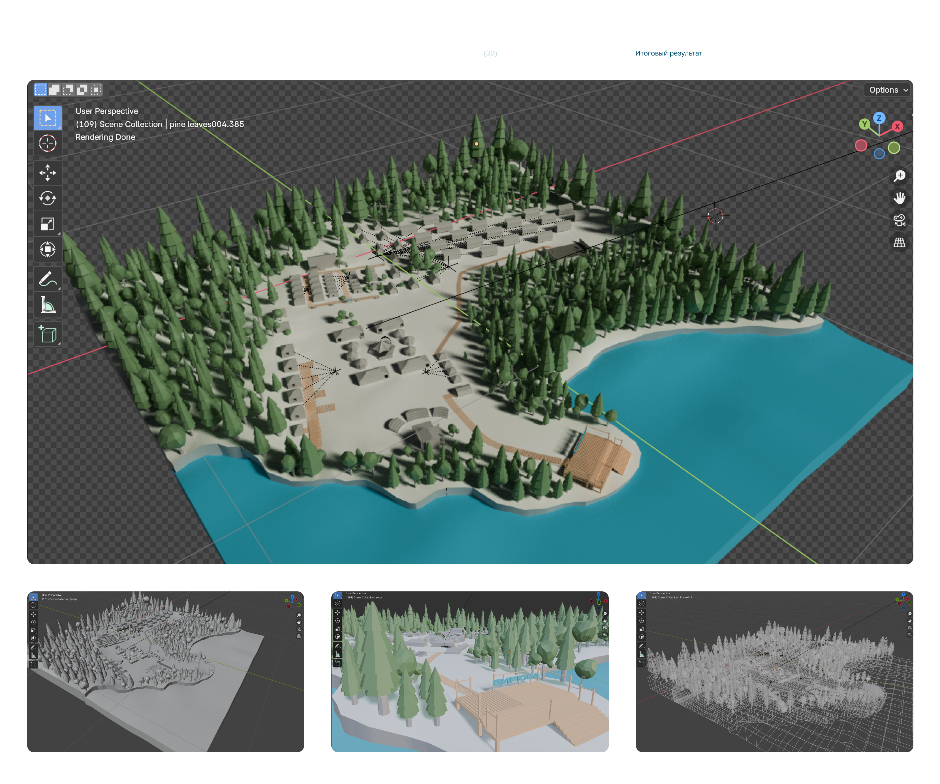
Task: Click the zoom magnifier viewport icon
Action: [899, 176]
